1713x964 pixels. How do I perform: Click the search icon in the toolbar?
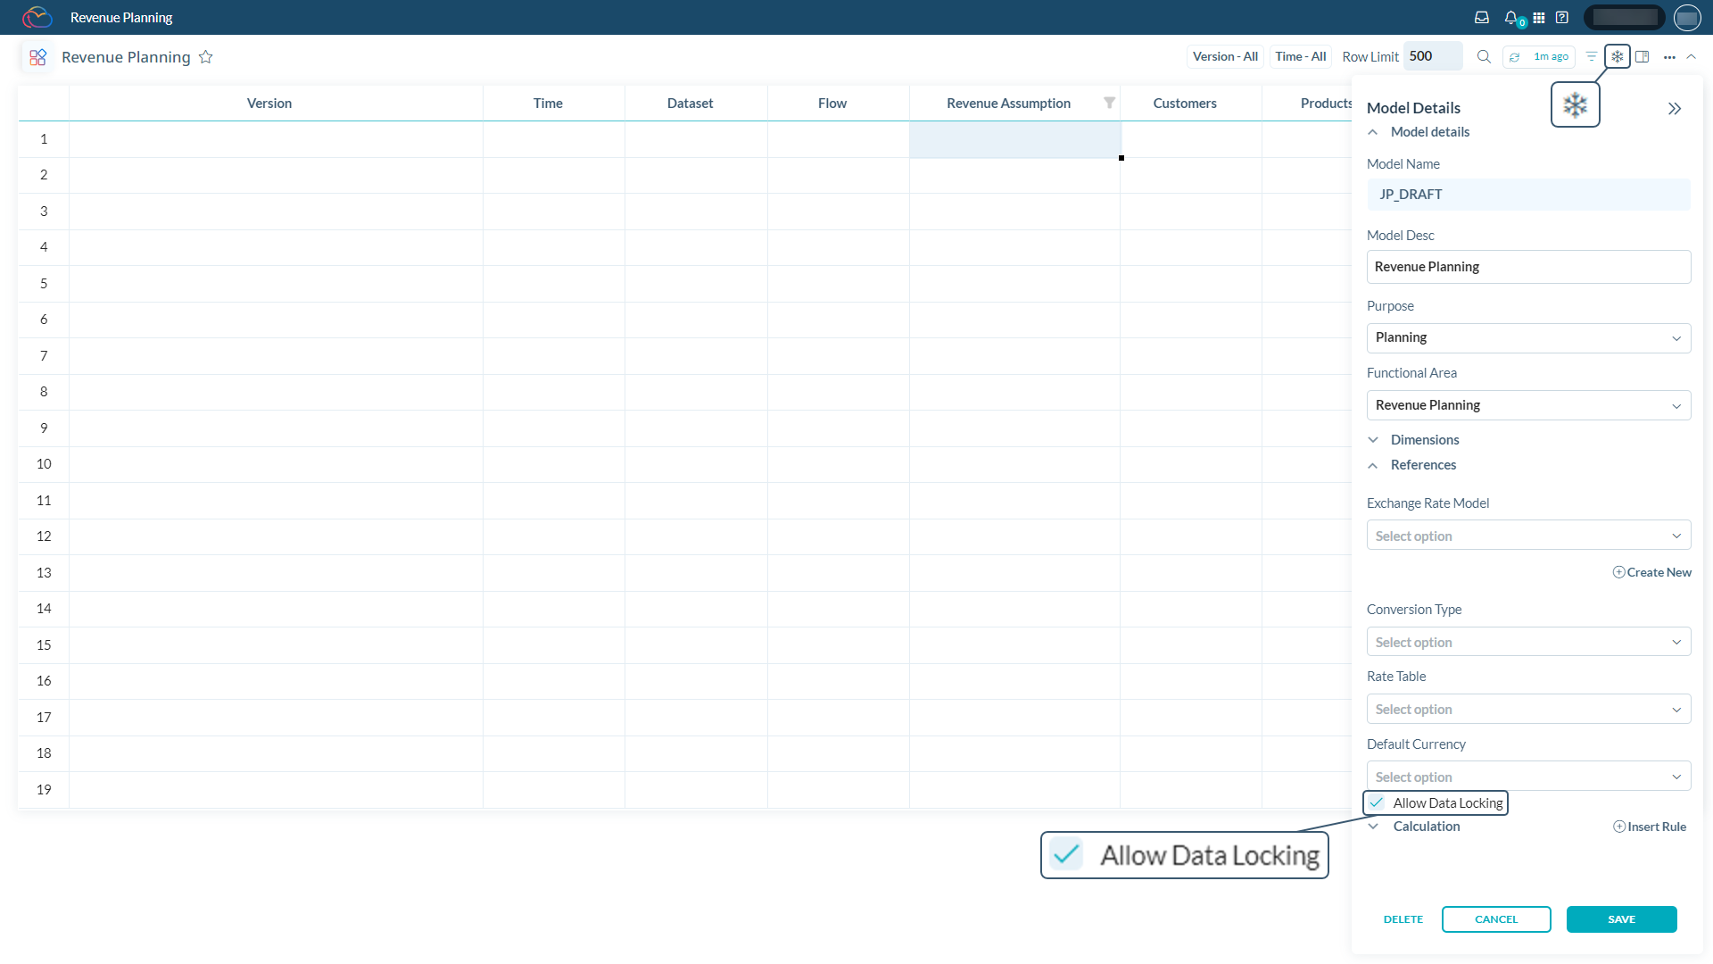click(x=1484, y=56)
